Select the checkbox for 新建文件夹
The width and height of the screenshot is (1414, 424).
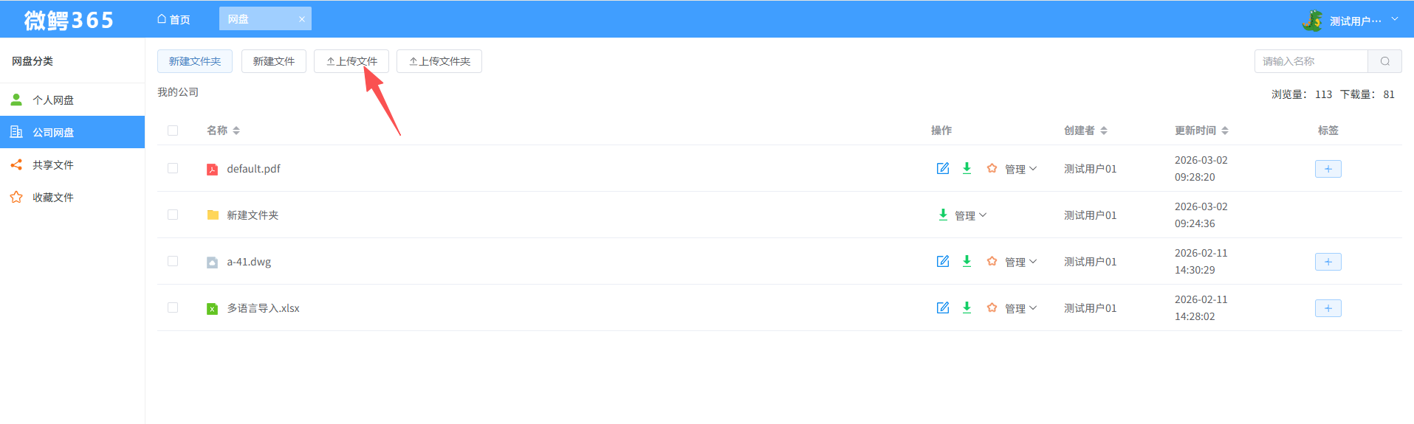(x=173, y=215)
